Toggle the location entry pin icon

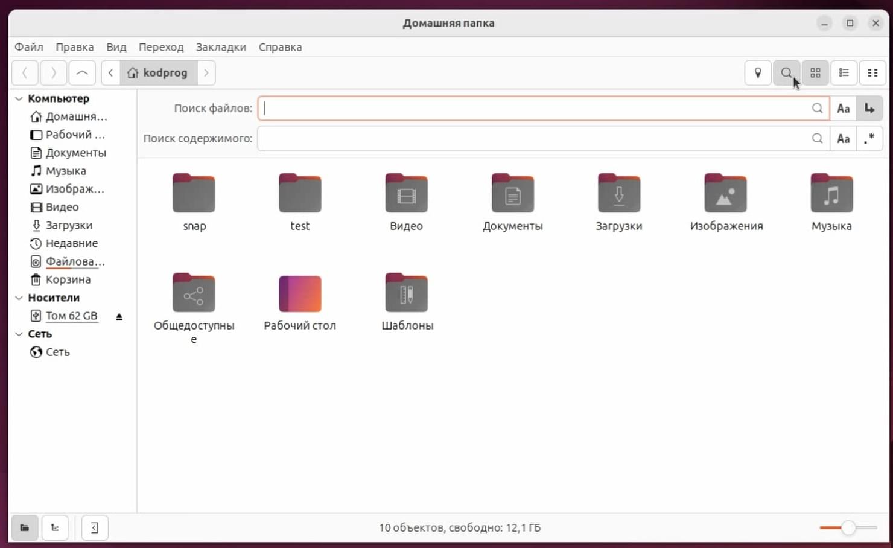[758, 73]
